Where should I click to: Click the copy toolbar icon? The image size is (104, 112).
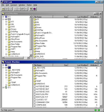(x=19, y=9)
